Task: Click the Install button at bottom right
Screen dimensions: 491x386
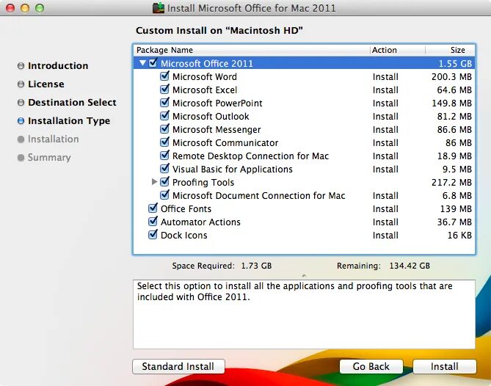Action: [445, 366]
